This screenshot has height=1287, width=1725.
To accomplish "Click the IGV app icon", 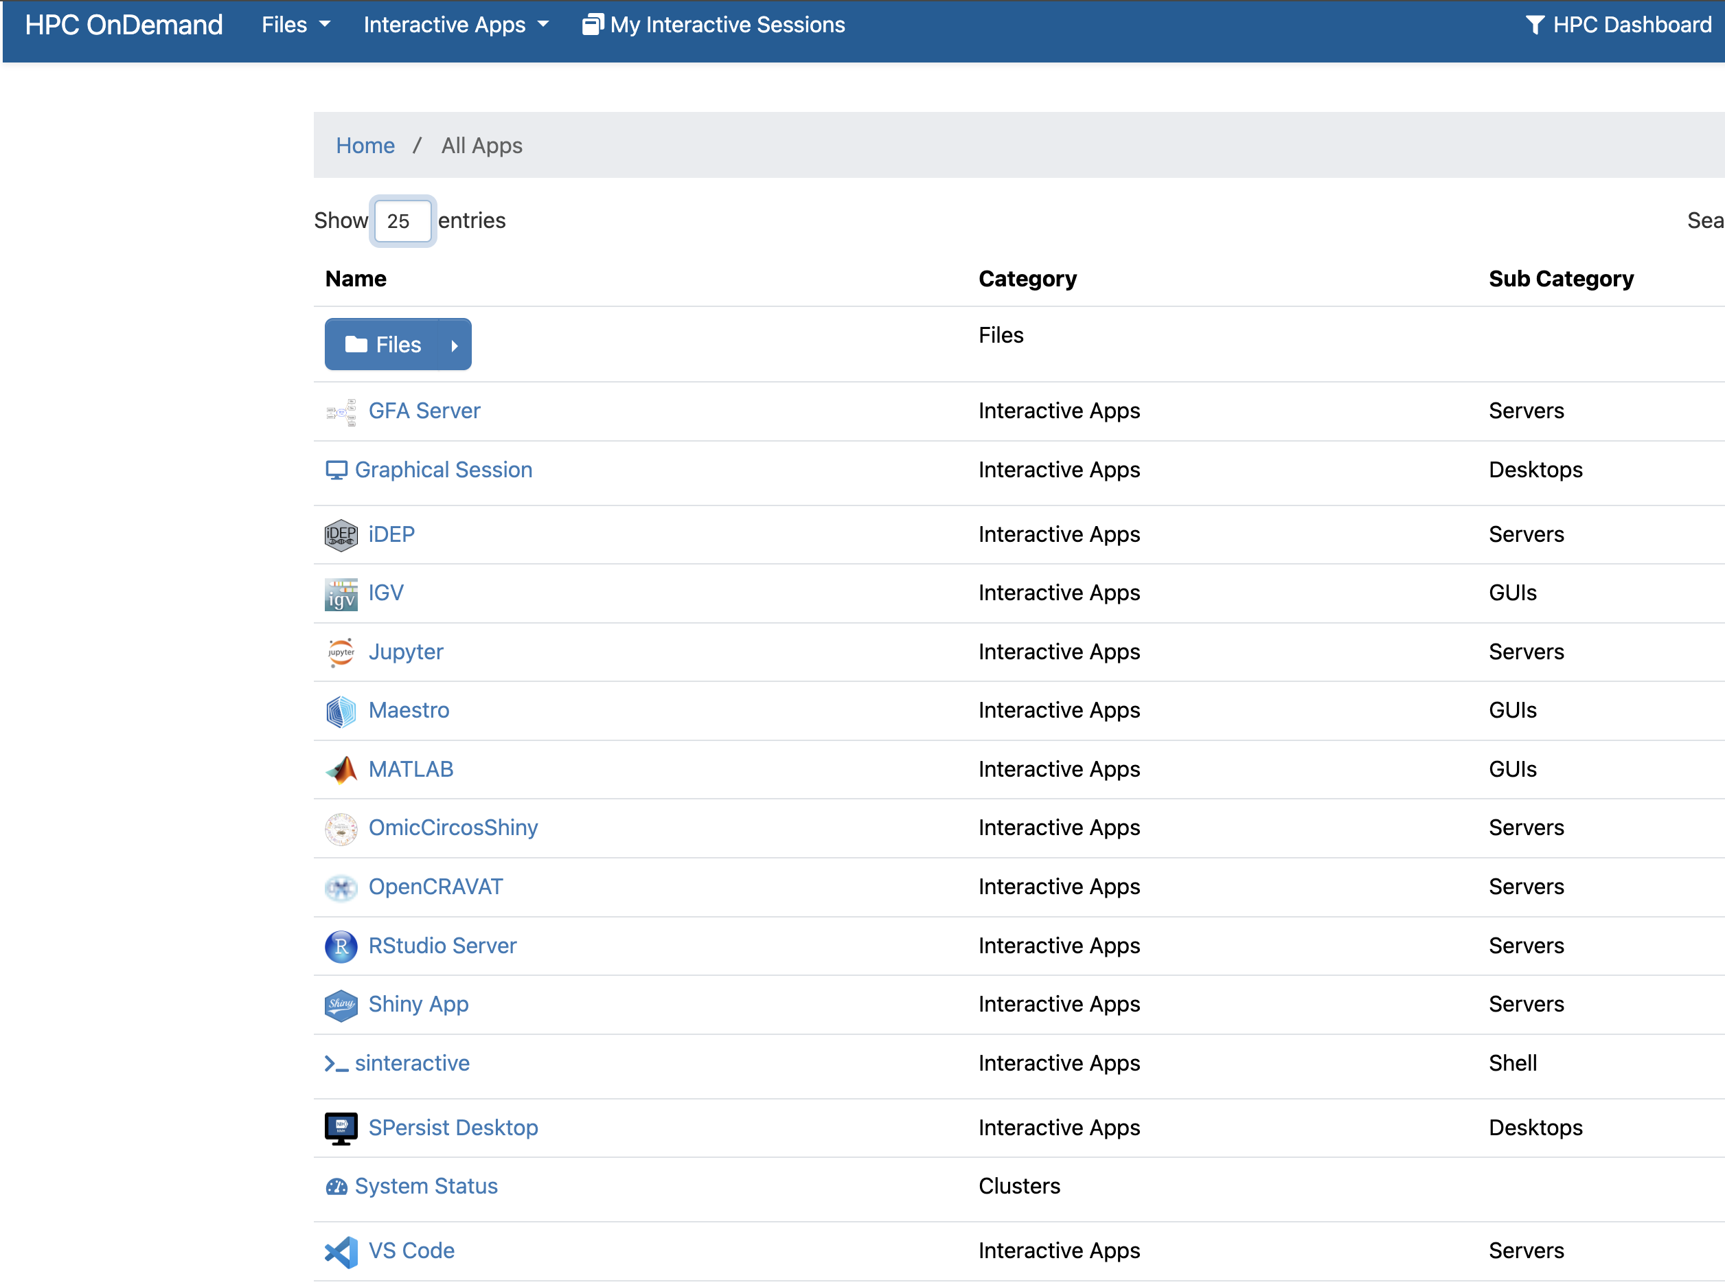I will pos(341,595).
